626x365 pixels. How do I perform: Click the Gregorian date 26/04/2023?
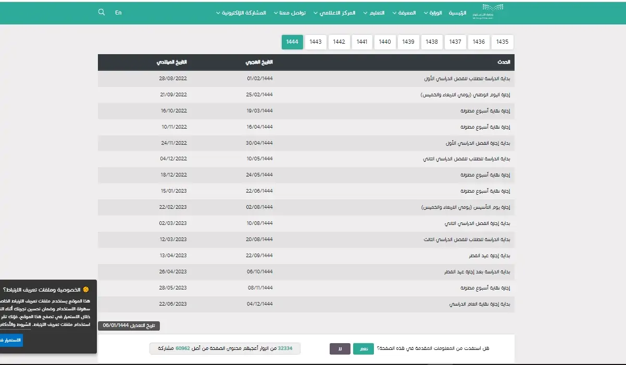click(x=173, y=272)
